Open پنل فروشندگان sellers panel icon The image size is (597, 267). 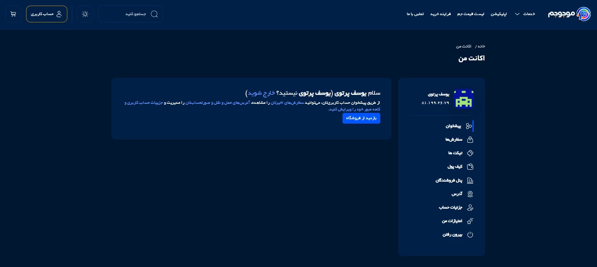pyautogui.click(x=470, y=181)
